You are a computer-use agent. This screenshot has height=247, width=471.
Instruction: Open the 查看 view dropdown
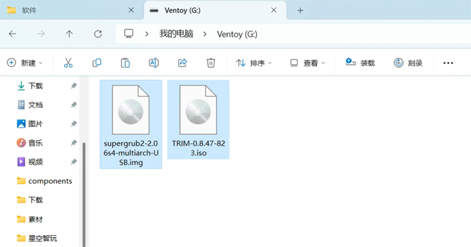pyautogui.click(x=308, y=63)
